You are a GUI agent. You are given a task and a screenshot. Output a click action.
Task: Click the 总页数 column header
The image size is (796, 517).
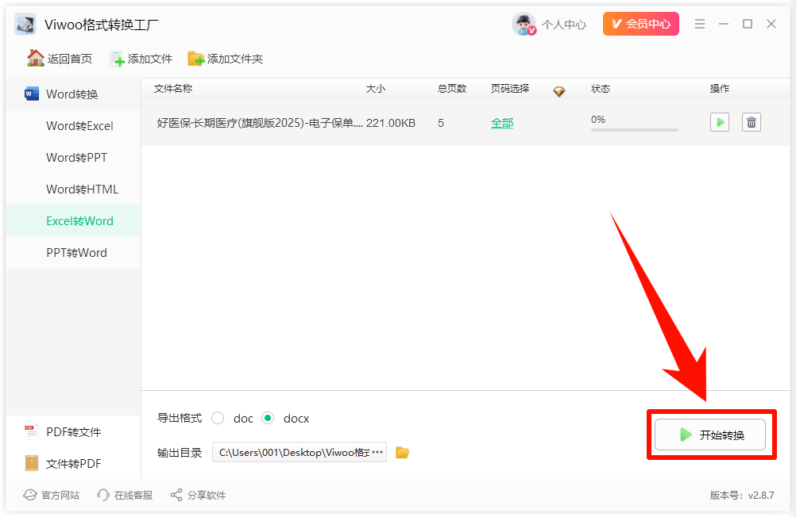coord(452,88)
